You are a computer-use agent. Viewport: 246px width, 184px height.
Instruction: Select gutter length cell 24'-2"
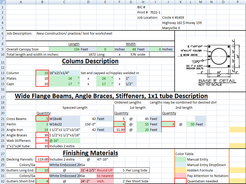(88, 181)
